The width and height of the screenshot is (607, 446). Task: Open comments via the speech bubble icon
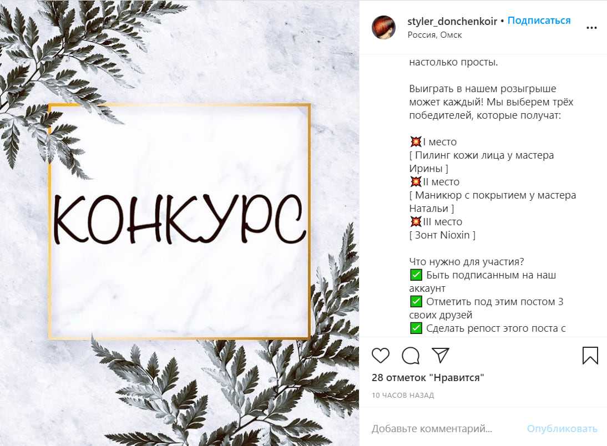411,356
